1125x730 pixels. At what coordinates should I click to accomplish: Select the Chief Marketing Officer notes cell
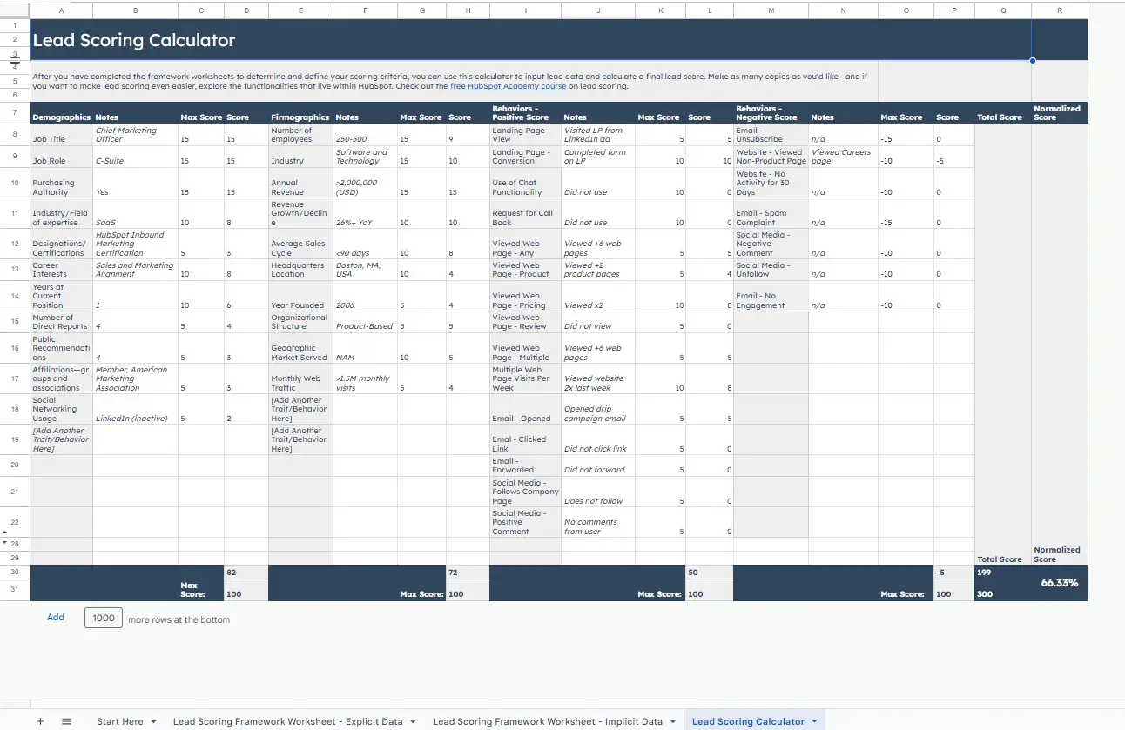(x=135, y=135)
